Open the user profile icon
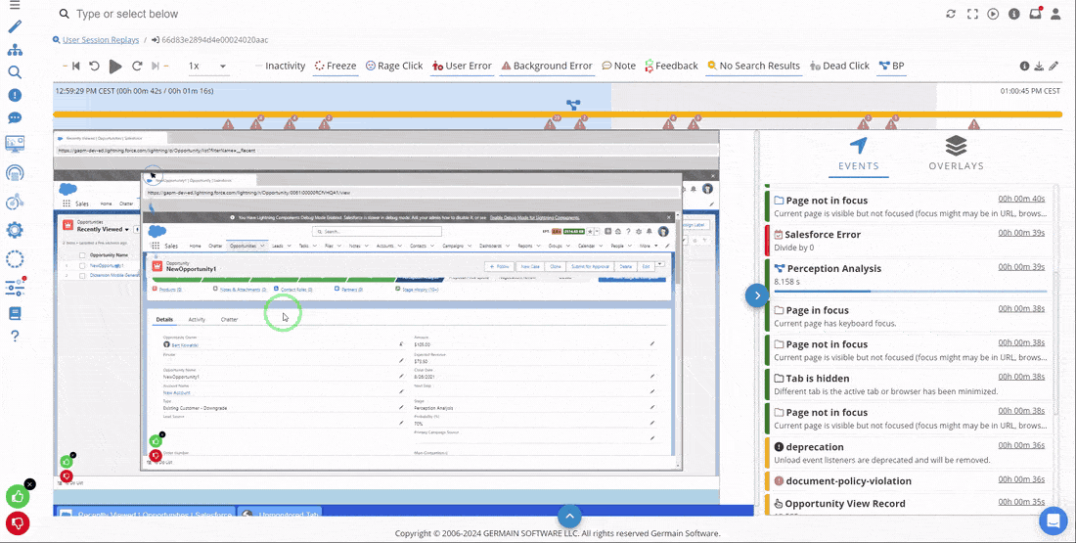The width and height of the screenshot is (1076, 543). pyautogui.click(x=1055, y=14)
